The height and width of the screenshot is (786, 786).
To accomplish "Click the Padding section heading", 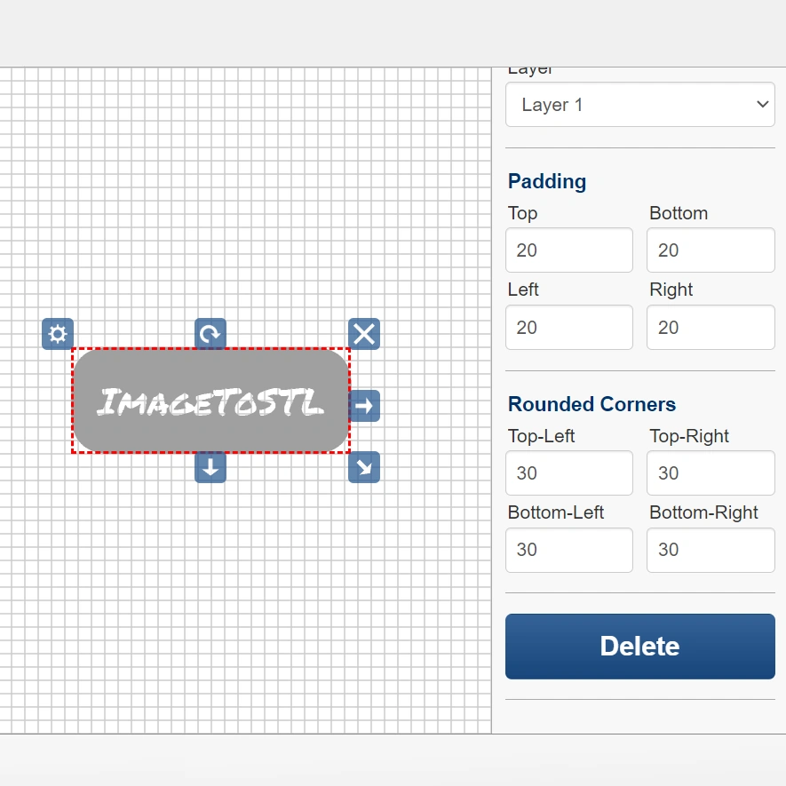I will (547, 181).
